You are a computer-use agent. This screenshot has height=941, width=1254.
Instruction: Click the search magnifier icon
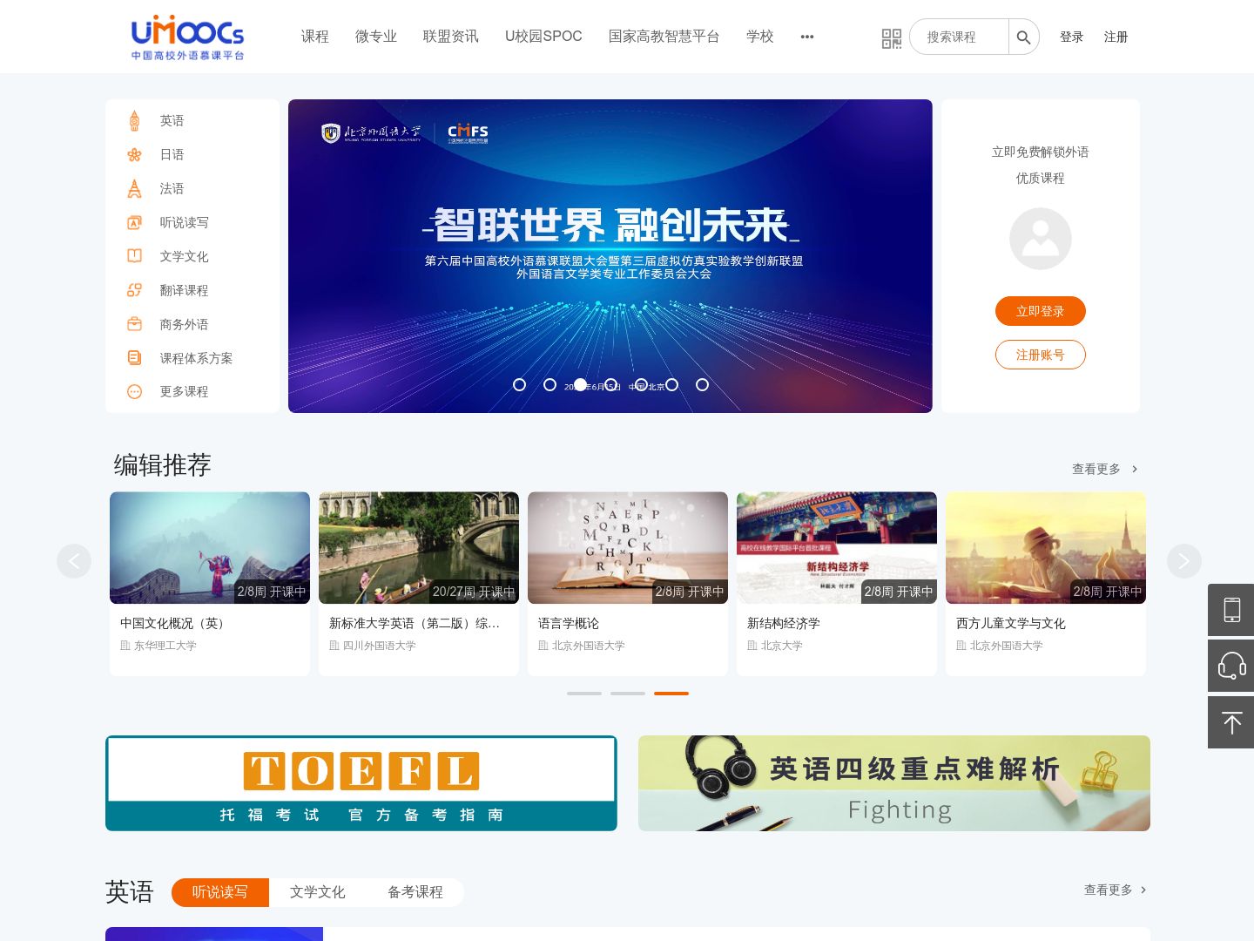coord(1023,37)
